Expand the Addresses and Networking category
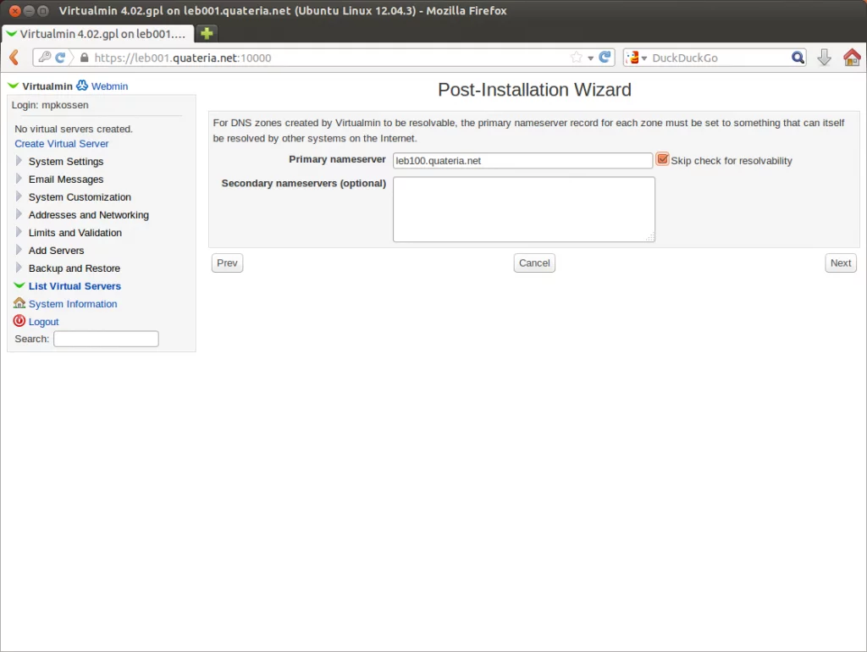The height and width of the screenshot is (652, 867). pos(19,214)
